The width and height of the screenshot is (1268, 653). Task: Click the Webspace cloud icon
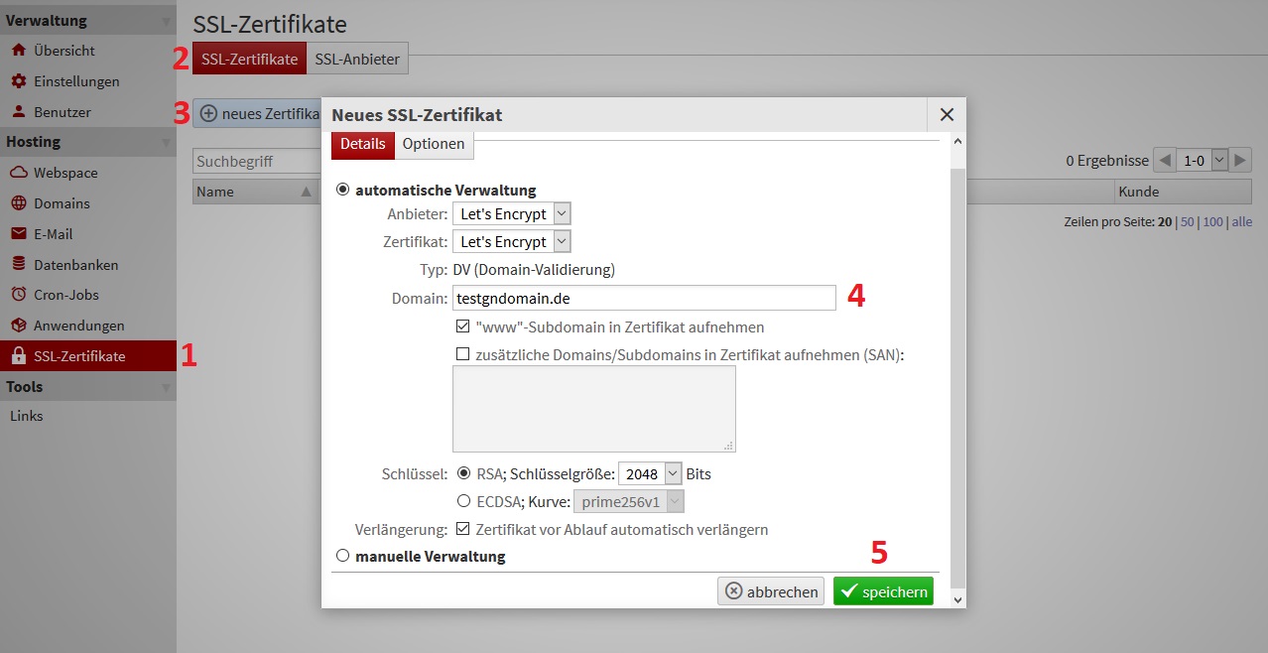pos(18,173)
